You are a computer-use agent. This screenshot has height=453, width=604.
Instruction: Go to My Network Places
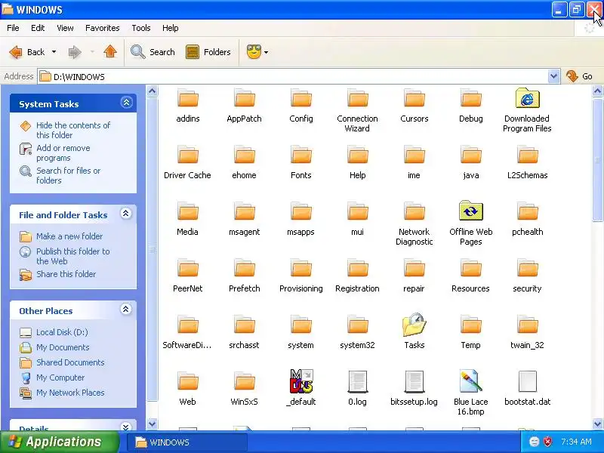(x=70, y=393)
